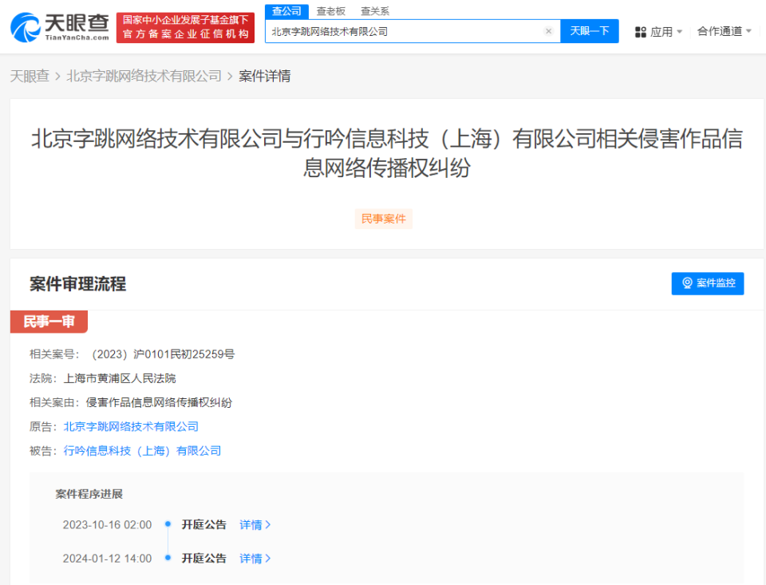
Task: Click the 民事案件 tag
Action: [x=384, y=219]
